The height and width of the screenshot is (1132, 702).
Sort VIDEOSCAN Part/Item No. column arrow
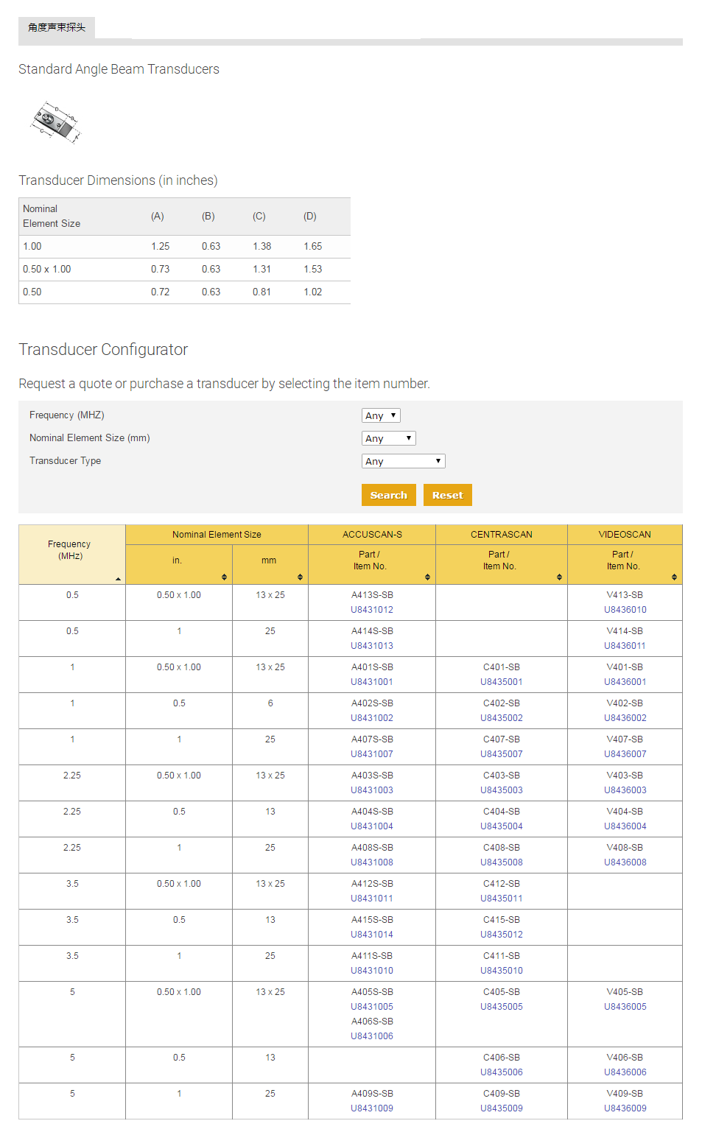coord(675,577)
